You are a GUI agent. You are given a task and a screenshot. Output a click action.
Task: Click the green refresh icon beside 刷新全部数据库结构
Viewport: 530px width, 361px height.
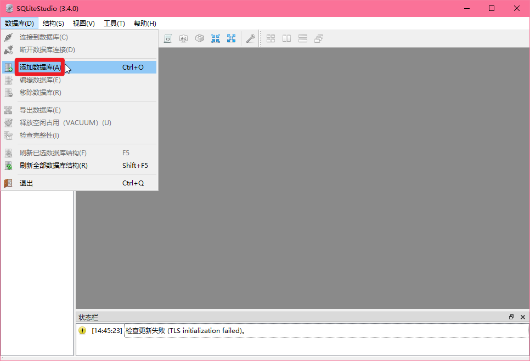point(8,165)
